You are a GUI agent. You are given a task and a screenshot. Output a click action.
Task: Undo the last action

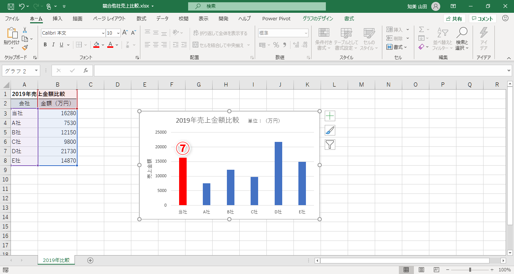(21, 6)
